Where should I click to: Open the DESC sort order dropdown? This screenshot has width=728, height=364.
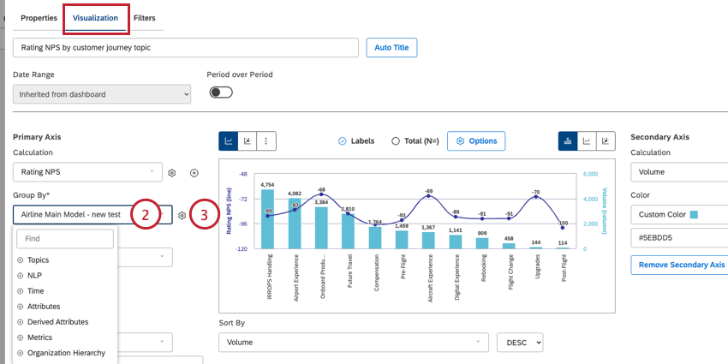click(x=520, y=343)
